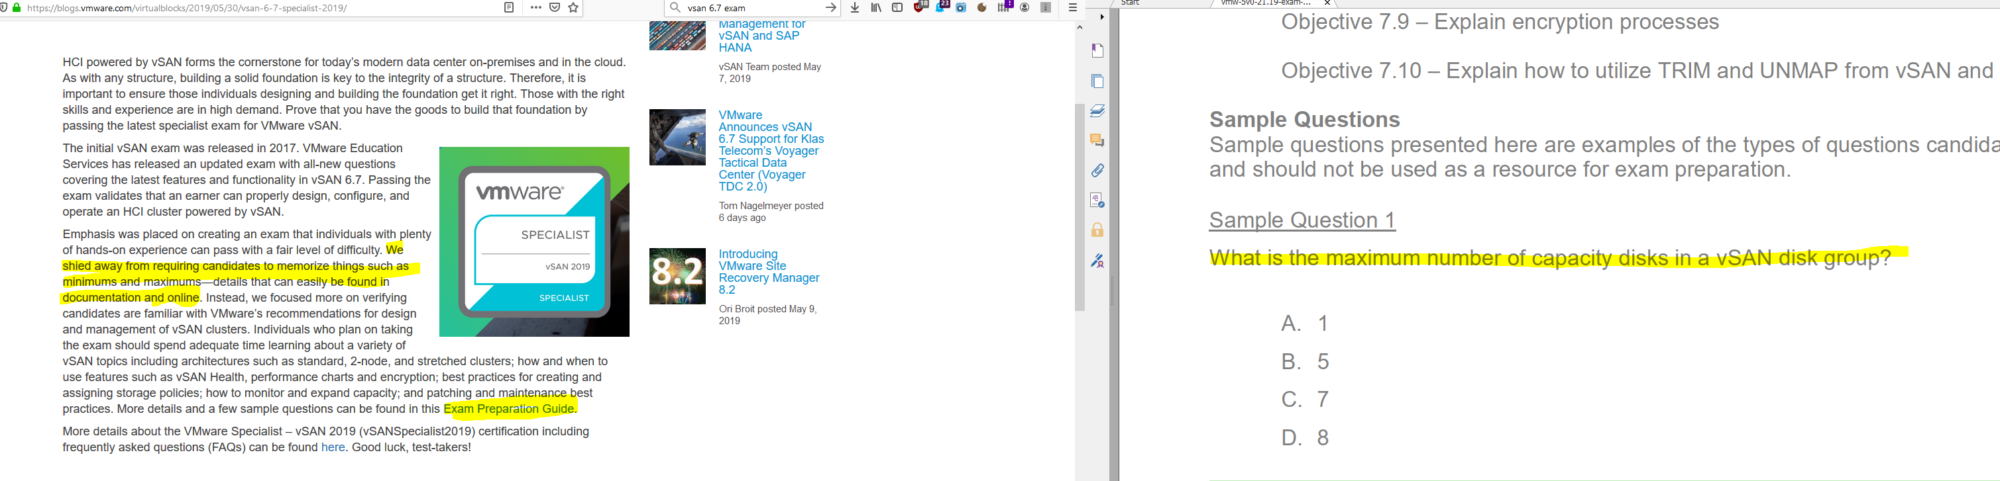
Task: Click 'Ori Broit posted May 9, 2019' text
Action: [768, 314]
